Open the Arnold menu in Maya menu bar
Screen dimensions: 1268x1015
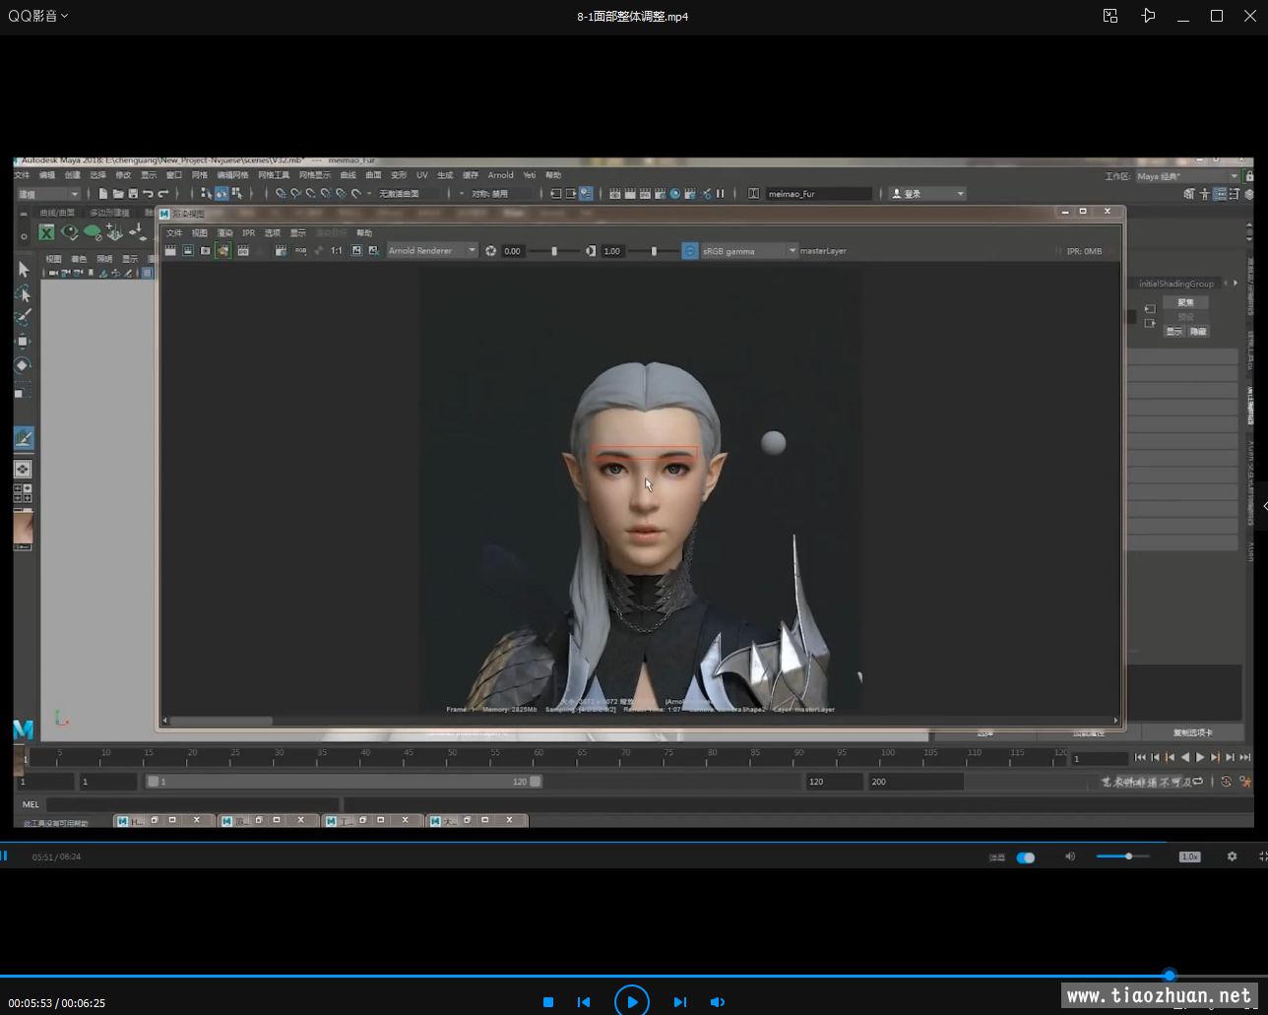click(500, 175)
